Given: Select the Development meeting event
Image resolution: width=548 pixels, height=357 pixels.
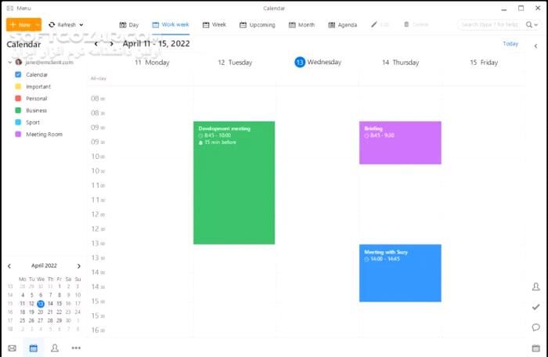Looking at the screenshot, I should (234, 182).
